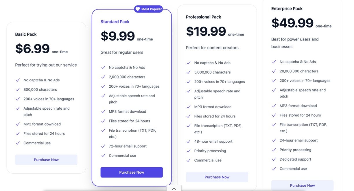Click the Professional Pack heading
Viewport: 354px width, 191px height.
pyautogui.click(x=203, y=17)
